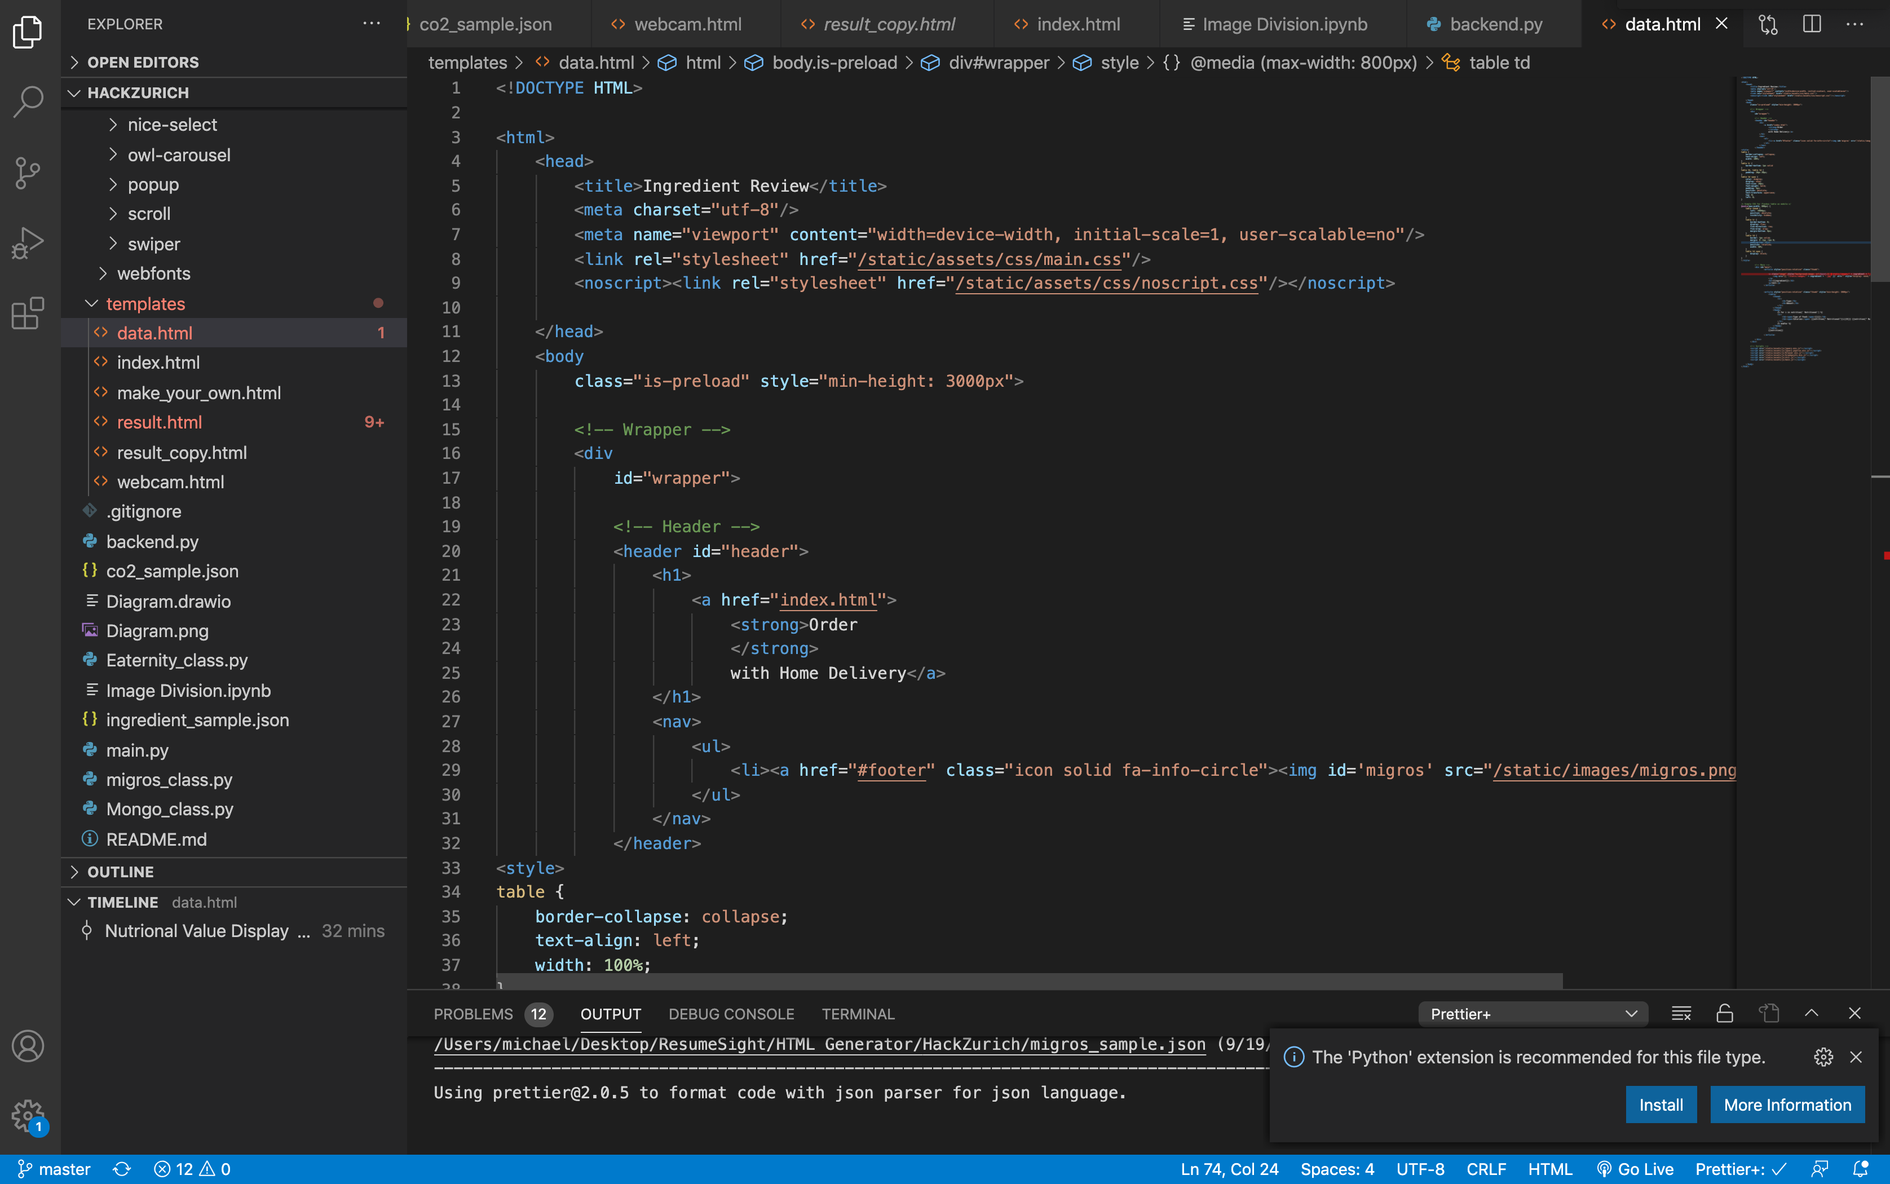Click the Split Editor Right icon
1890x1184 pixels.
click(1812, 24)
